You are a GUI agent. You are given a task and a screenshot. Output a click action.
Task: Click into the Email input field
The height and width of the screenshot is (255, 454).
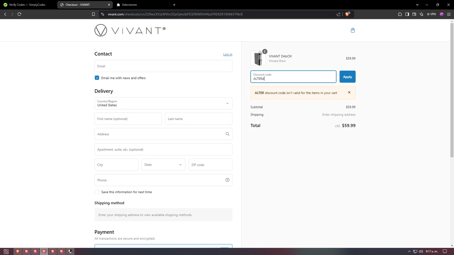coord(163,66)
